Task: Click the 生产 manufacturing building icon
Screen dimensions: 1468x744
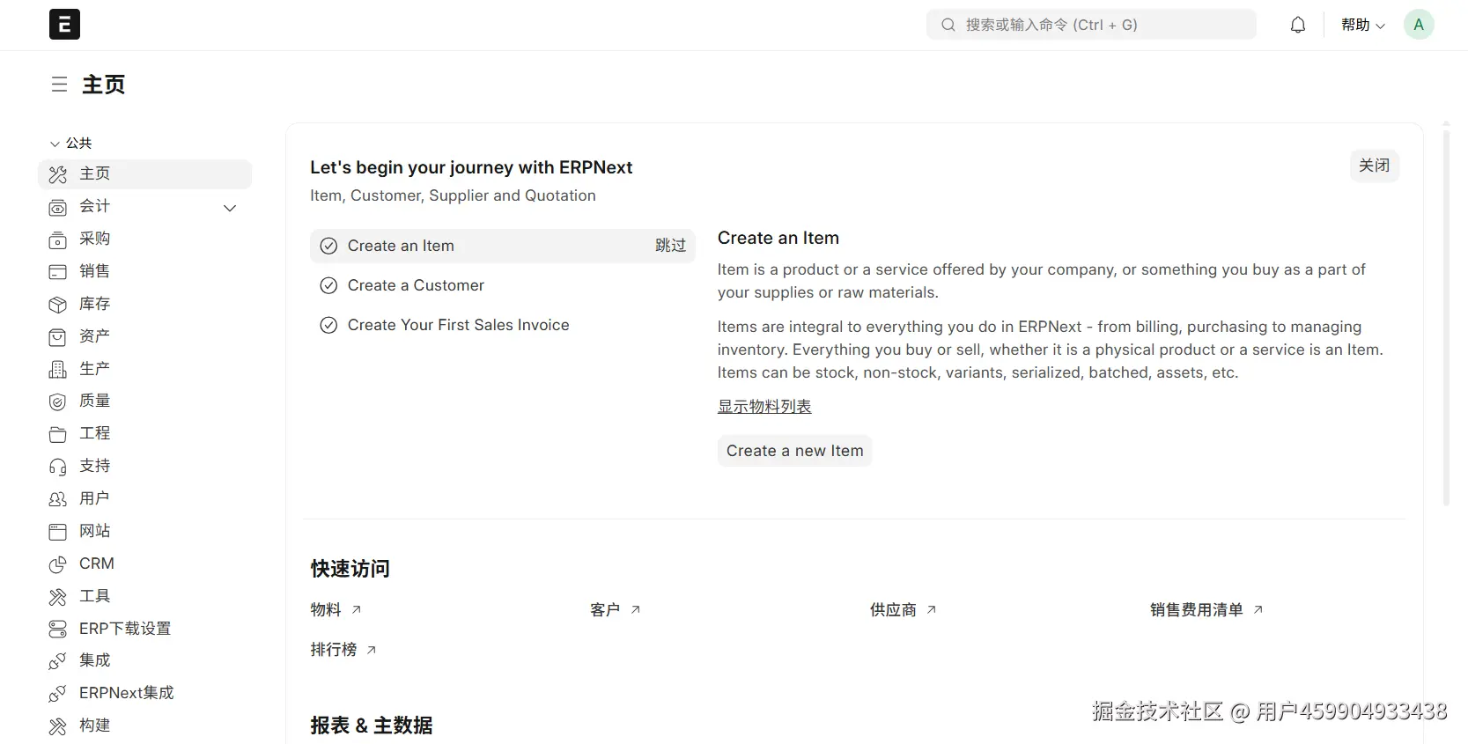Action: click(x=57, y=370)
